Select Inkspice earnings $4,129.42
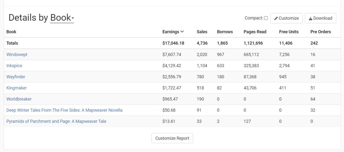The image size is (344, 152). pyautogui.click(x=172, y=66)
